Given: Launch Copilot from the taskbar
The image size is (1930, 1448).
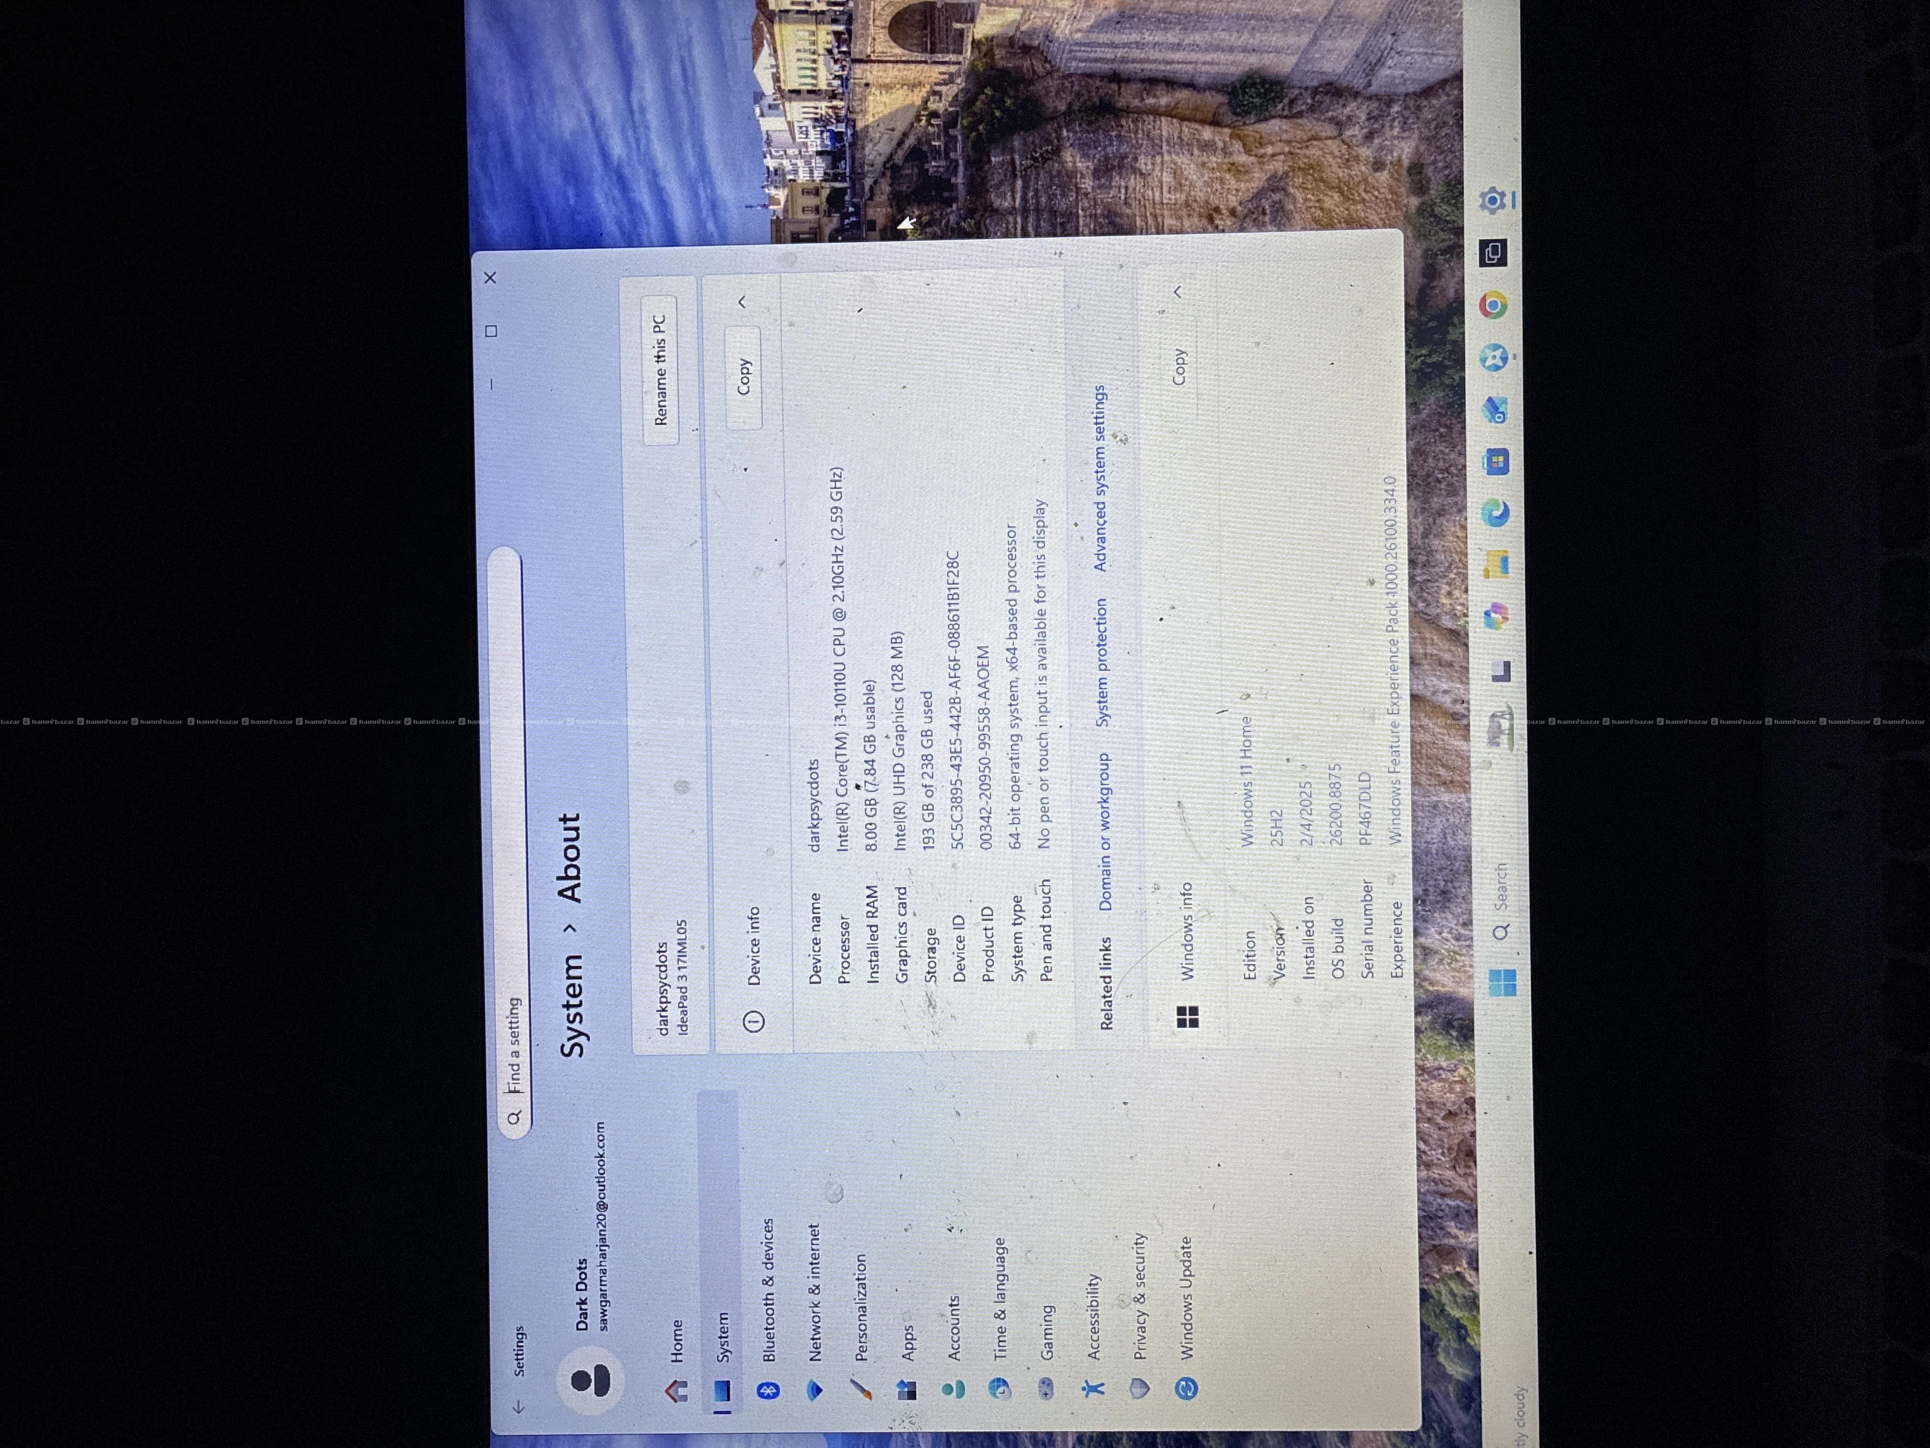Looking at the screenshot, I should [x=1497, y=617].
